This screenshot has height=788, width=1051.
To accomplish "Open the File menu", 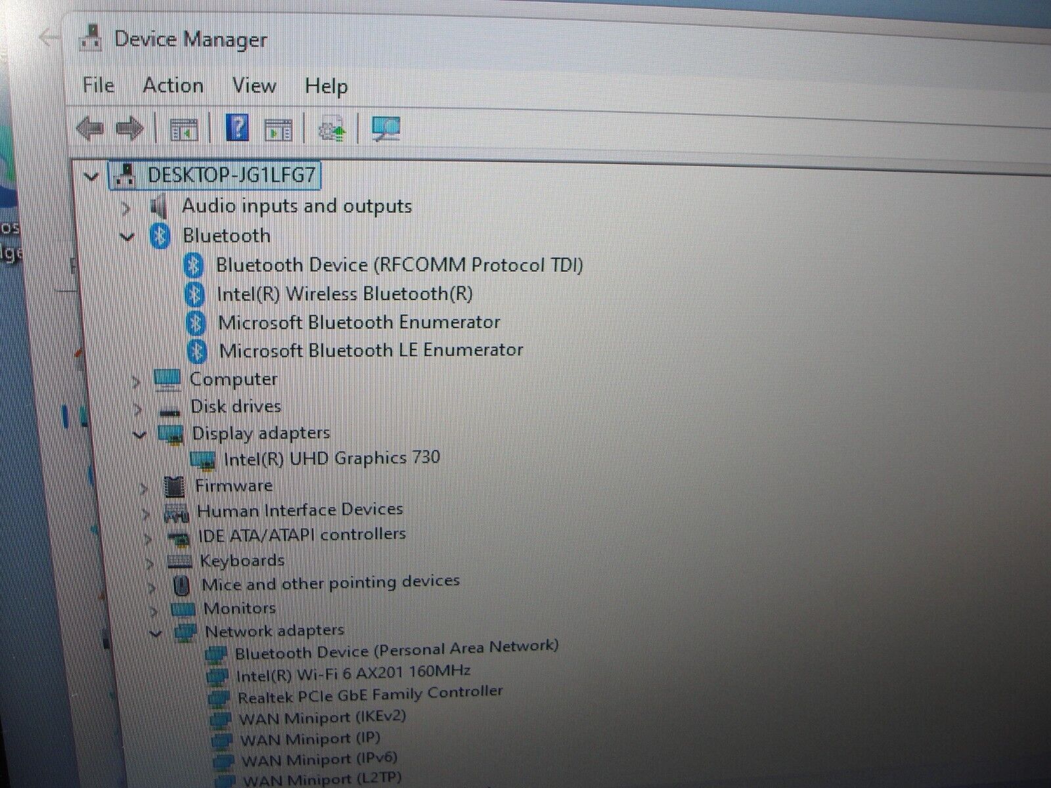I will pos(98,85).
